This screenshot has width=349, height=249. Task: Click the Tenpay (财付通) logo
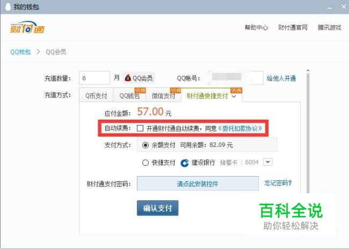pos(27,27)
